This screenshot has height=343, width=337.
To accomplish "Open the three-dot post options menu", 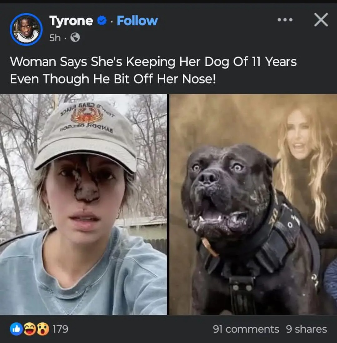I will pos(285,20).
